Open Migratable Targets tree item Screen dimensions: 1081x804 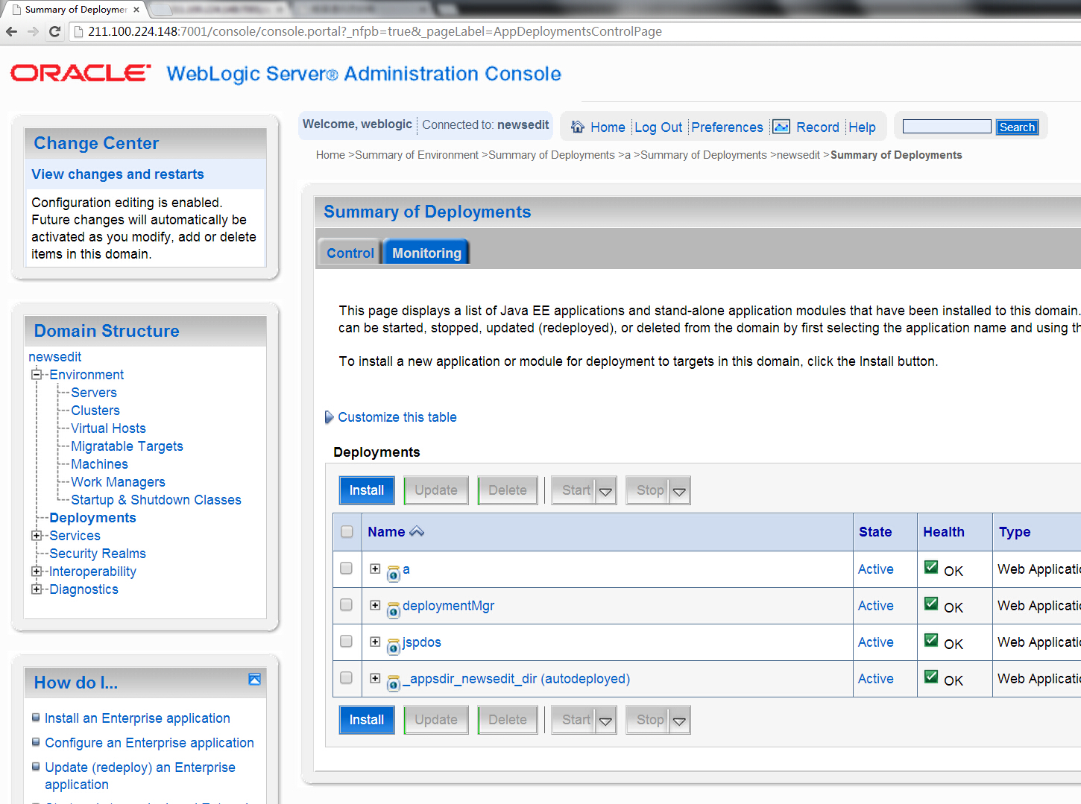[127, 446]
